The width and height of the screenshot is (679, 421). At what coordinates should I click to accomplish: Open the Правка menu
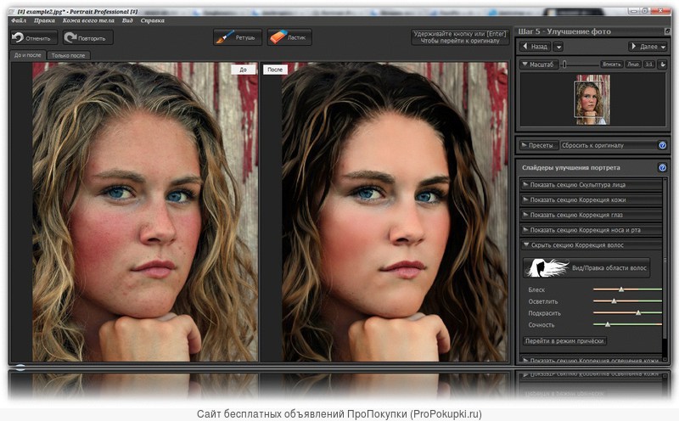pyautogui.click(x=44, y=20)
